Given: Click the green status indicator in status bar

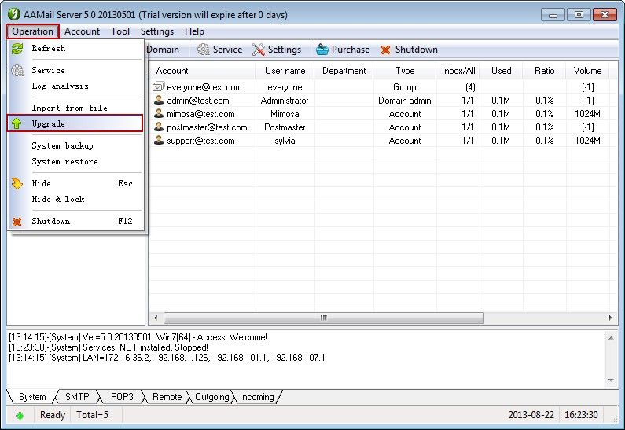Looking at the screenshot, I should tap(19, 416).
